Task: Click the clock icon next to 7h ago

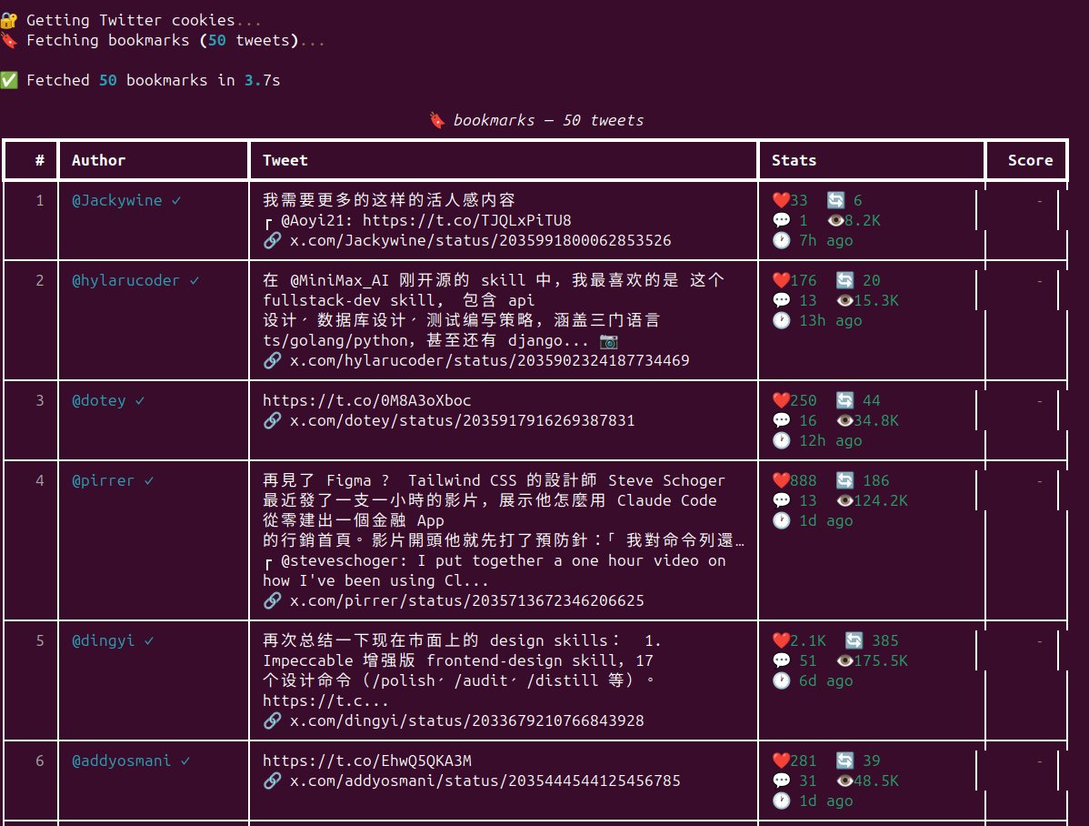Action: click(782, 240)
